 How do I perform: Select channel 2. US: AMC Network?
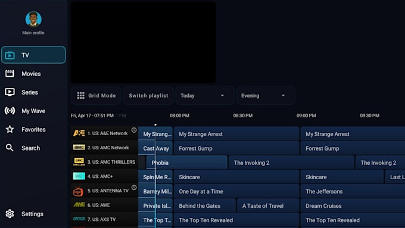(x=104, y=148)
